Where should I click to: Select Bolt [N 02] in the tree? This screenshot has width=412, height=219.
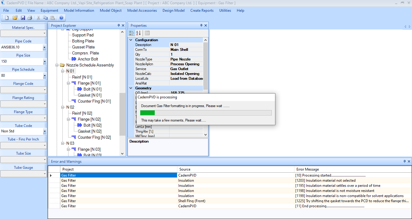[x=92, y=125]
